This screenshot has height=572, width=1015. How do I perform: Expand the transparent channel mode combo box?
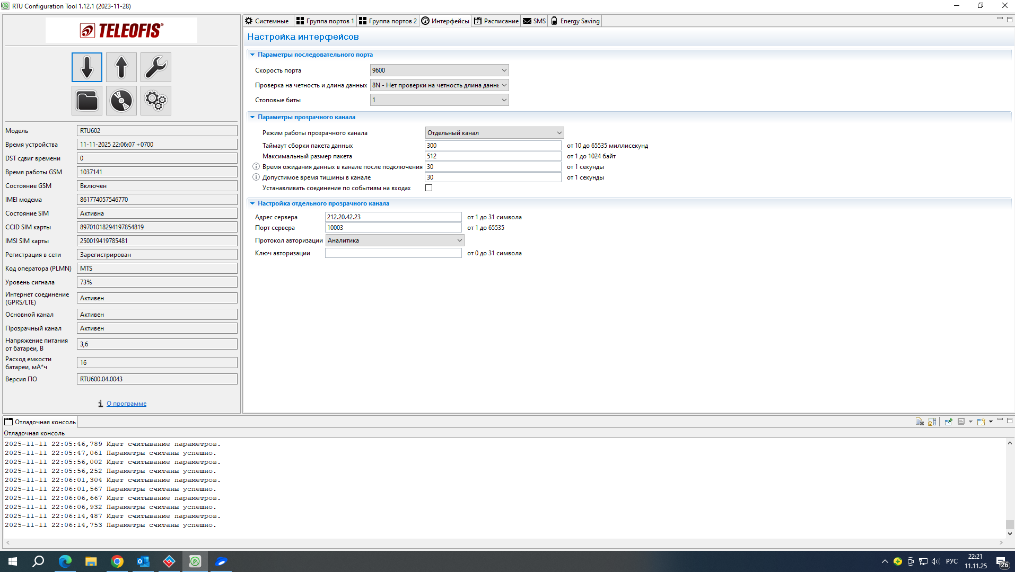point(494,133)
